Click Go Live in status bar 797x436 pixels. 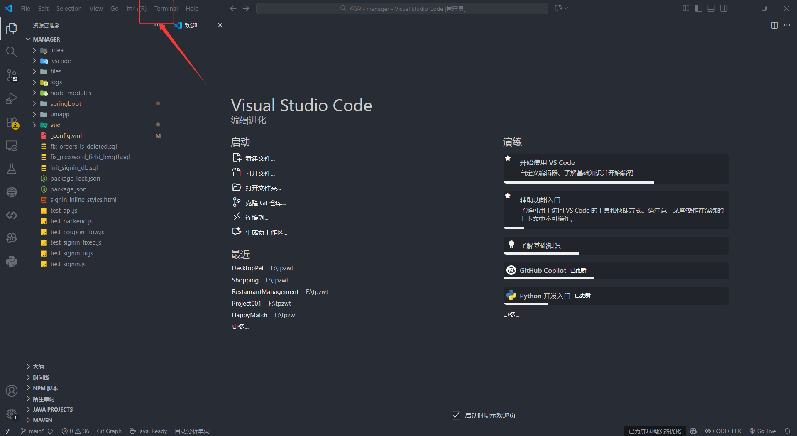763,431
